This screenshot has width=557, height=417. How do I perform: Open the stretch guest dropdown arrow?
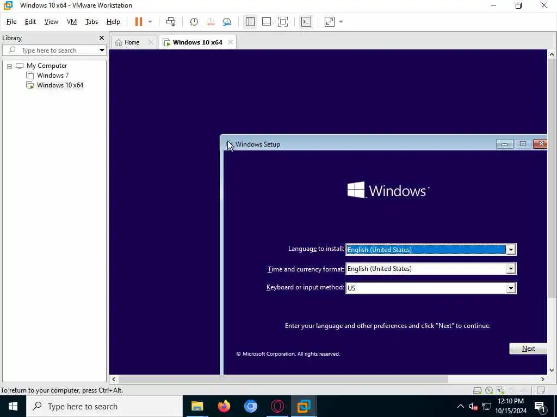tap(341, 22)
